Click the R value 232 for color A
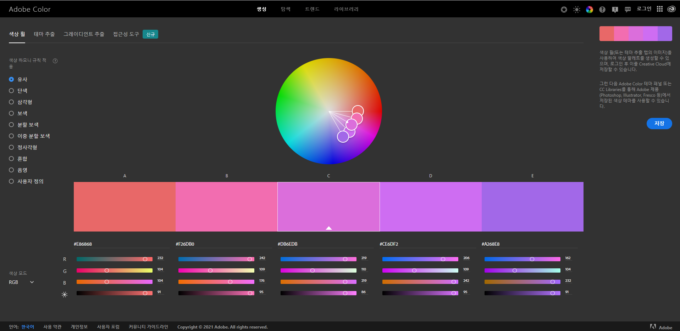Viewport: 680px width, 331px height. [x=160, y=258]
